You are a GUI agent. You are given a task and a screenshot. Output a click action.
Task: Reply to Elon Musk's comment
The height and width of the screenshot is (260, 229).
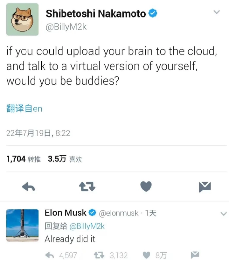[50, 255]
